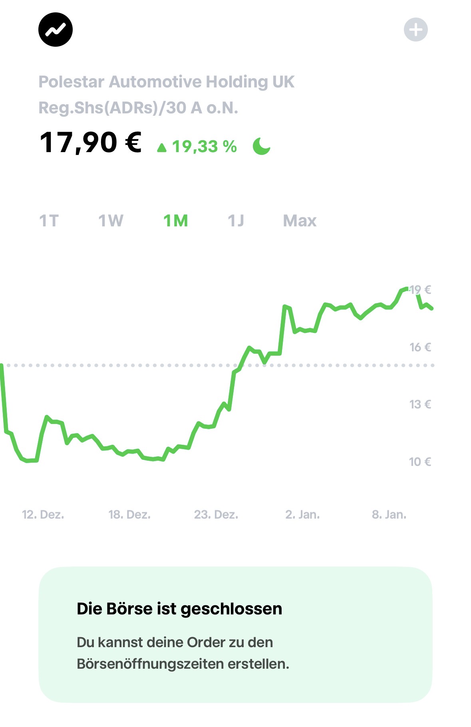Tap the black trend-line logo icon

click(56, 30)
